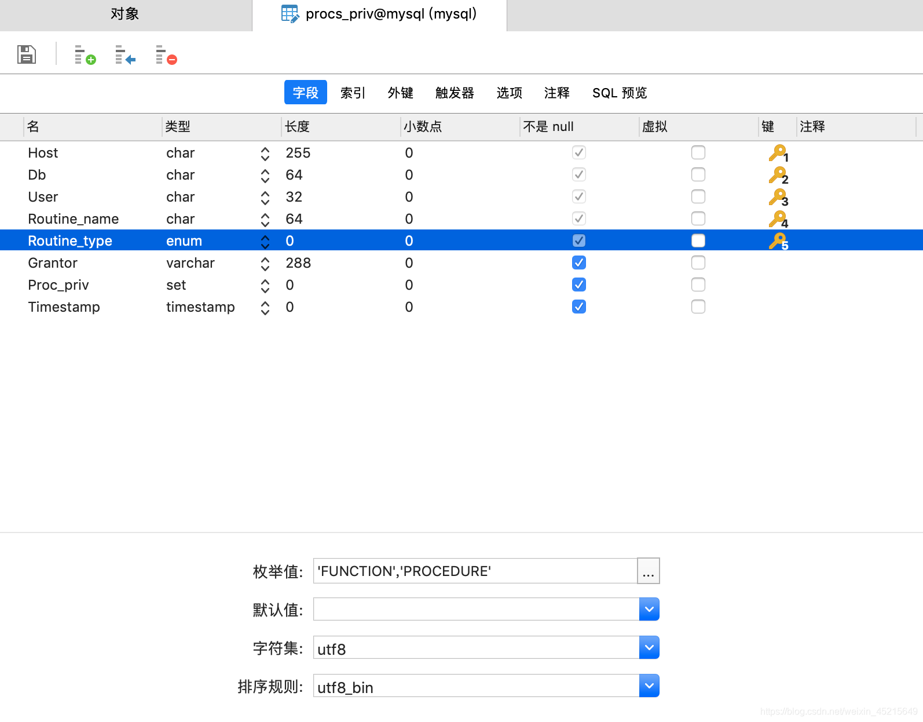Image resolution: width=923 pixels, height=722 pixels.
Task: Open type stepper for Routine_name row
Action: (265, 220)
